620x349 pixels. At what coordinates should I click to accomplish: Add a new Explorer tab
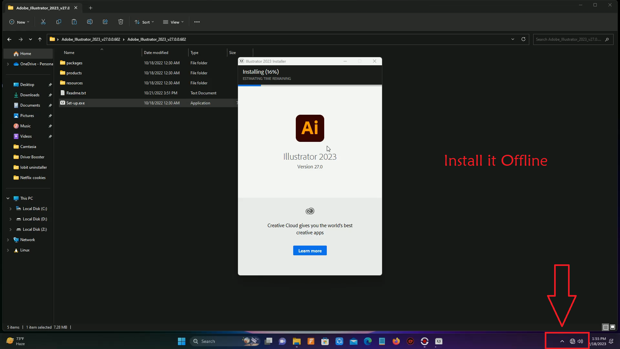[x=90, y=8]
